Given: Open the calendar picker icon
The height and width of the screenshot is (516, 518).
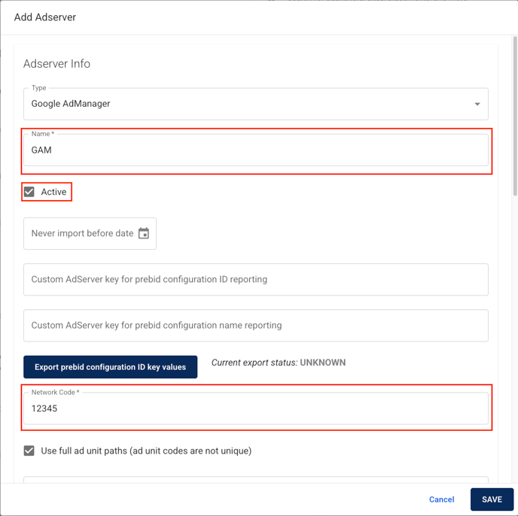Looking at the screenshot, I should [144, 233].
